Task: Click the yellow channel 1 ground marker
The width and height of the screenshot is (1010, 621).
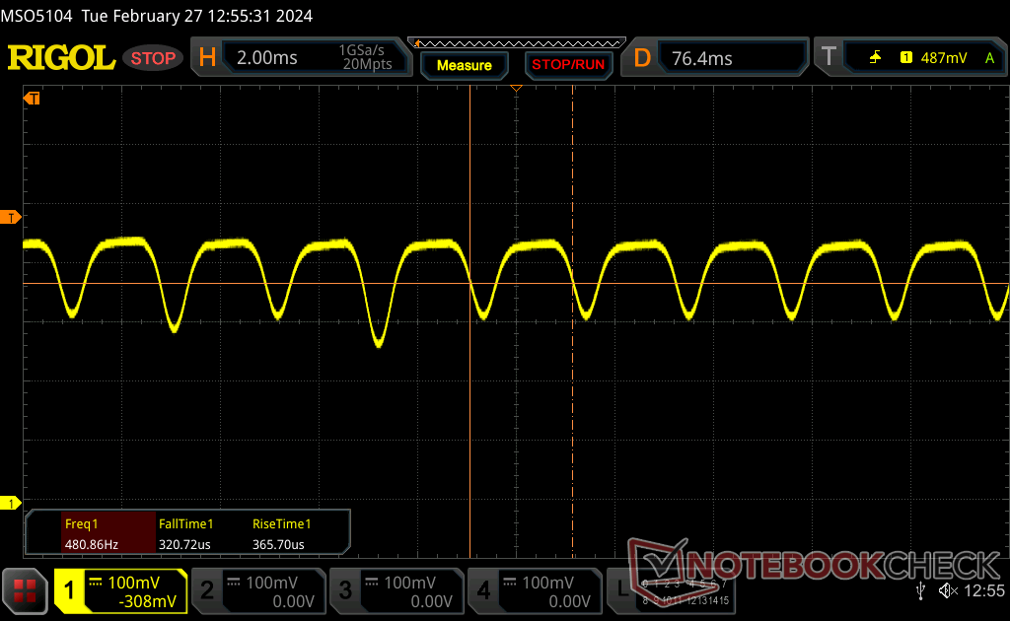Action: pyautogui.click(x=11, y=504)
